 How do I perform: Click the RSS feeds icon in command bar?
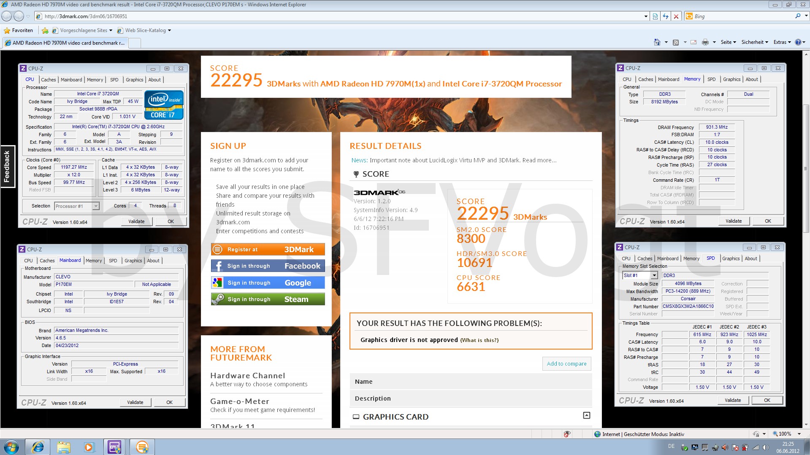[676, 42]
